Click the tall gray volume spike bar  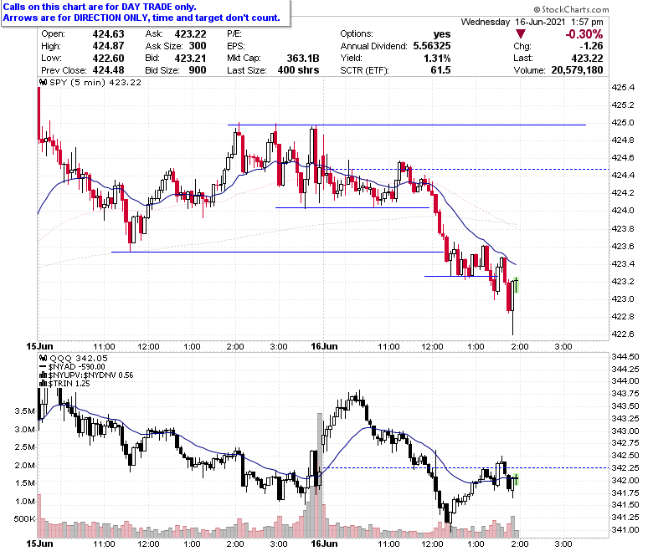coord(320,475)
